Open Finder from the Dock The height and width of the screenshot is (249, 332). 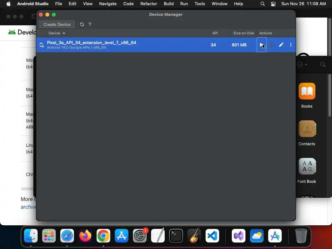coord(31,236)
